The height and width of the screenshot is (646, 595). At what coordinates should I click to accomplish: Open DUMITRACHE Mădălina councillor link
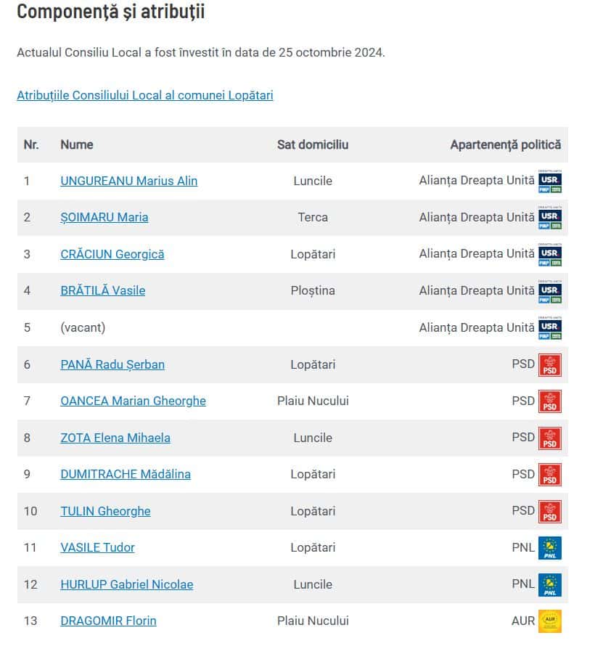coord(125,474)
